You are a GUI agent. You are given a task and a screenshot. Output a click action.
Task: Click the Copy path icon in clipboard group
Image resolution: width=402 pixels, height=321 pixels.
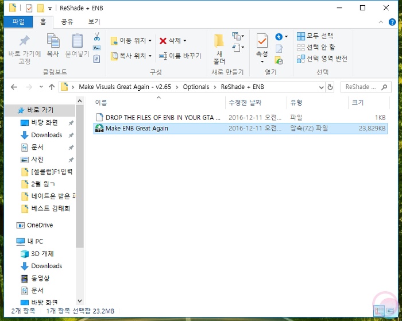(96, 48)
